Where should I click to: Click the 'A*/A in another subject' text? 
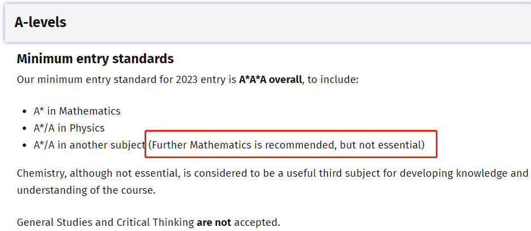click(x=90, y=145)
